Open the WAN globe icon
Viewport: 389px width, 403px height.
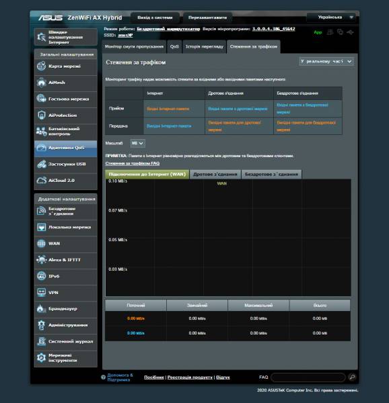41,243
